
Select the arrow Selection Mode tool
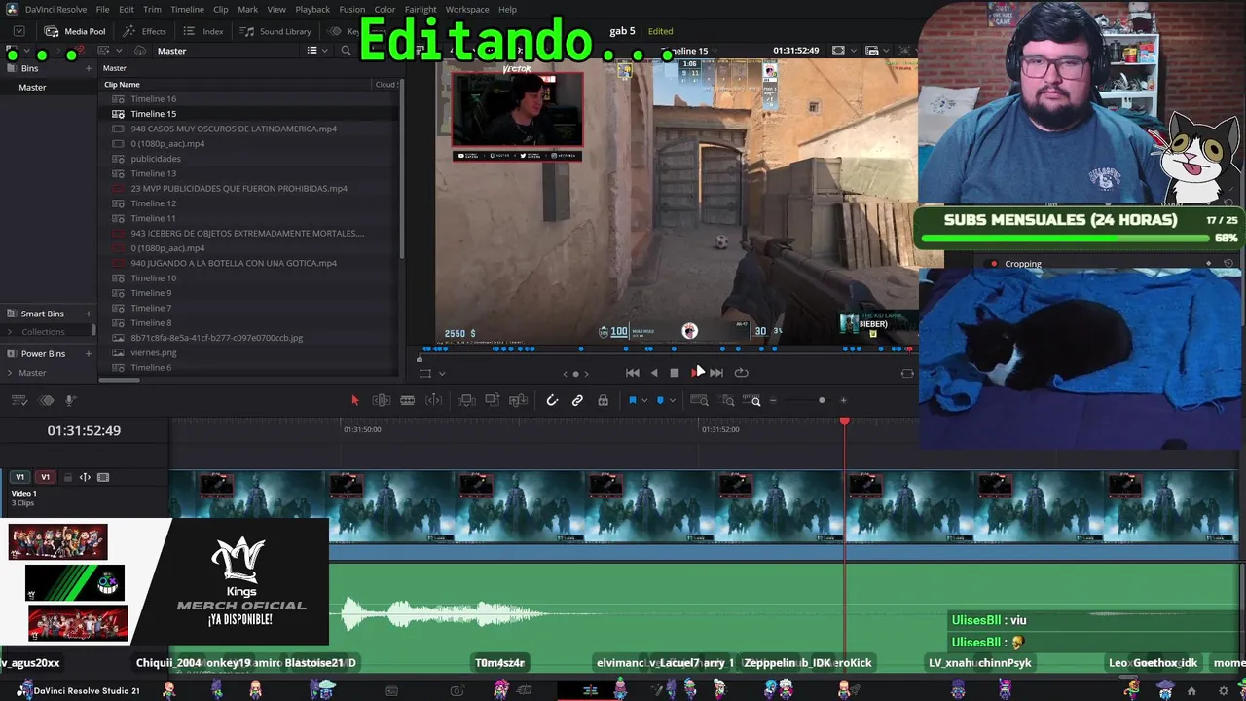pos(354,400)
